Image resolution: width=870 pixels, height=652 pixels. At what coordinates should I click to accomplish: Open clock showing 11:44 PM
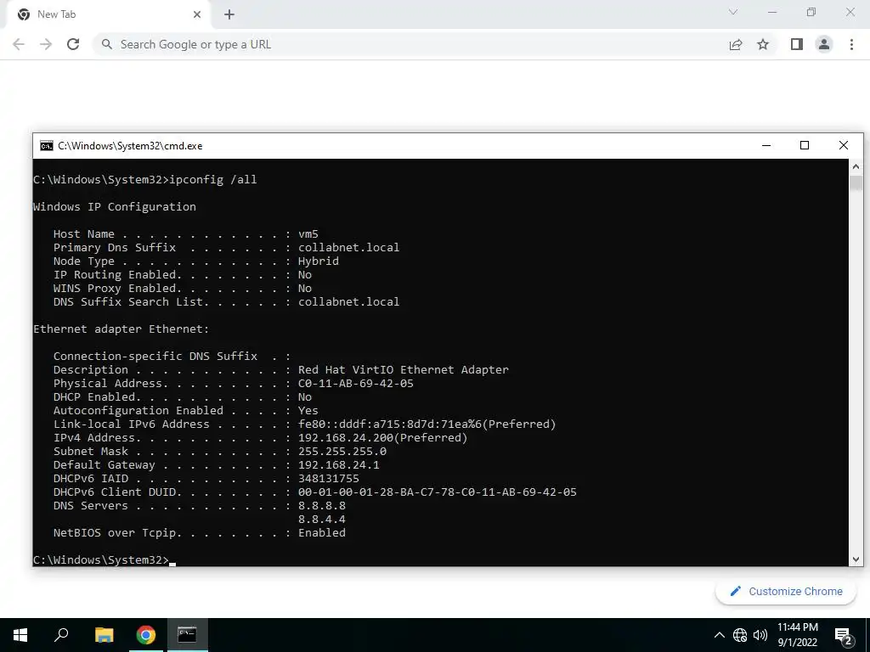click(797, 635)
